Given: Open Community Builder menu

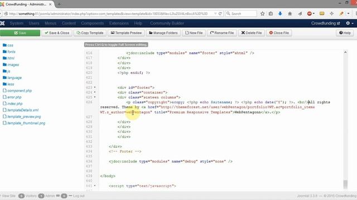Looking at the screenshot, I should pos(167,23).
